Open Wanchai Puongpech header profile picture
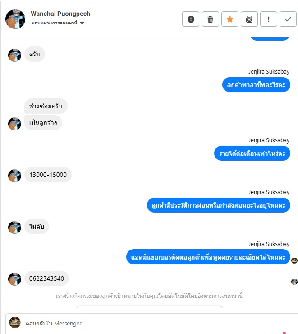Viewport: 298px width, 334px height. pos(15,19)
